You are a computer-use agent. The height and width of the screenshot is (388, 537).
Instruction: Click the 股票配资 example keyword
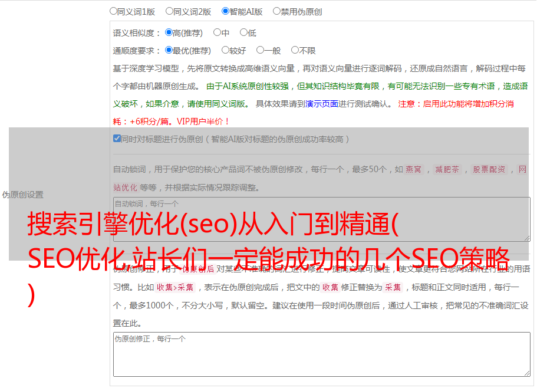pyautogui.click(x=489, y=169)
